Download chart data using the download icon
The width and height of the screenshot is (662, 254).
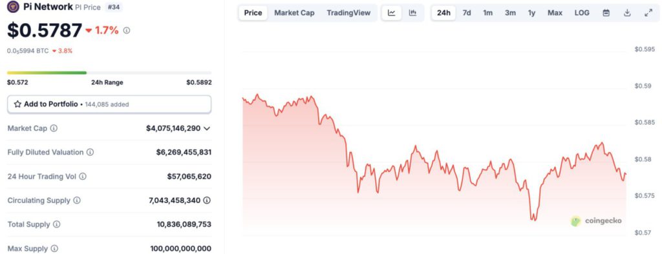[x=627, y=13]
